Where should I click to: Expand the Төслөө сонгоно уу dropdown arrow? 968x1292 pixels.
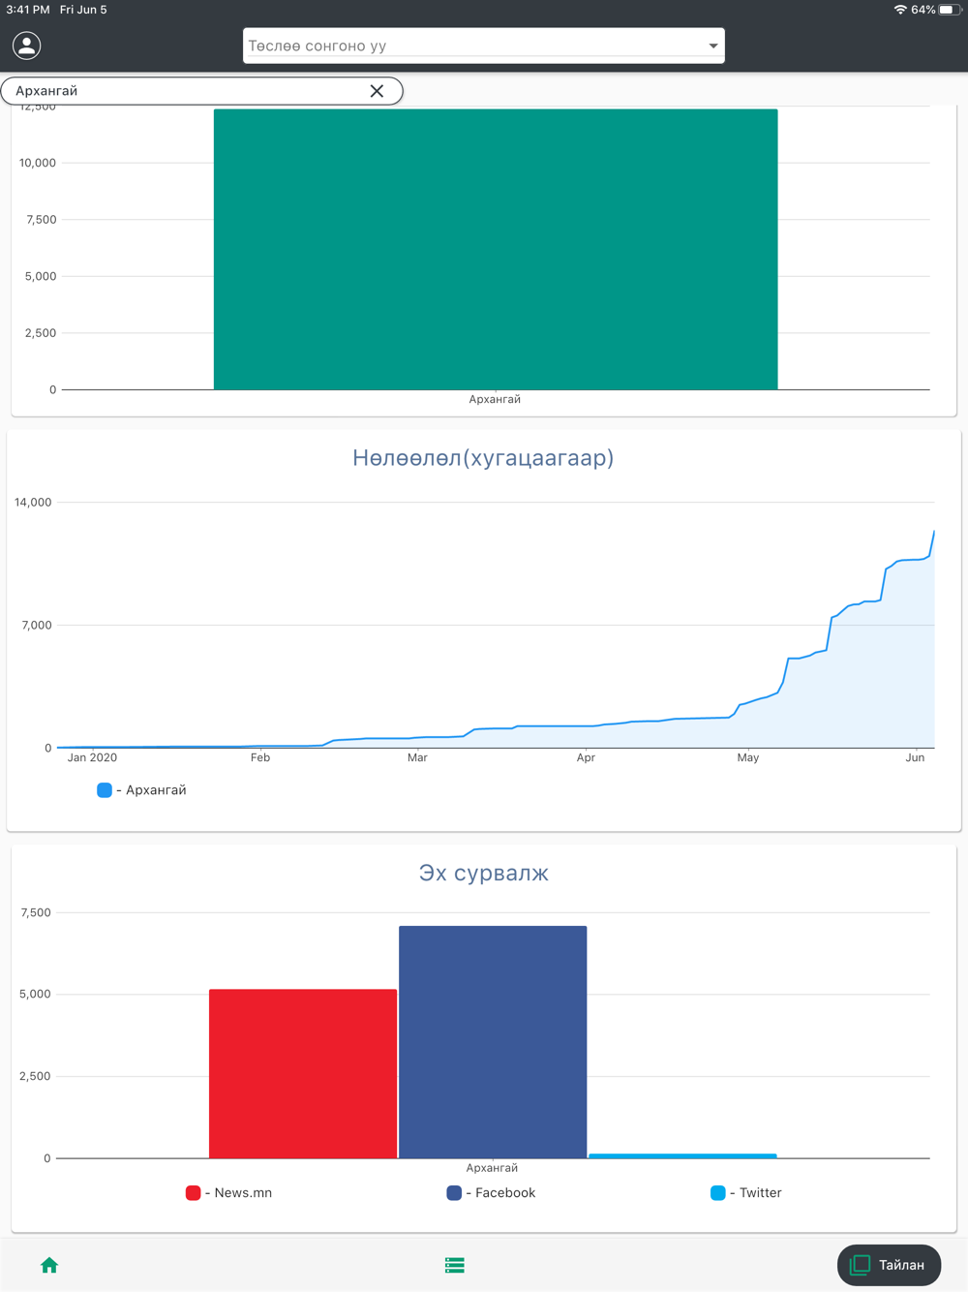tap(713, 46)
